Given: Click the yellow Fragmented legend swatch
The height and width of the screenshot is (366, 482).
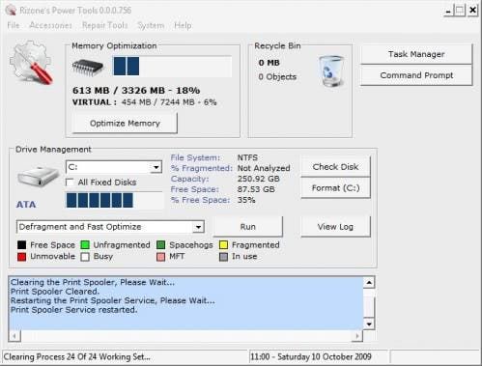Looking at the screenshot, I should [223, 245].
